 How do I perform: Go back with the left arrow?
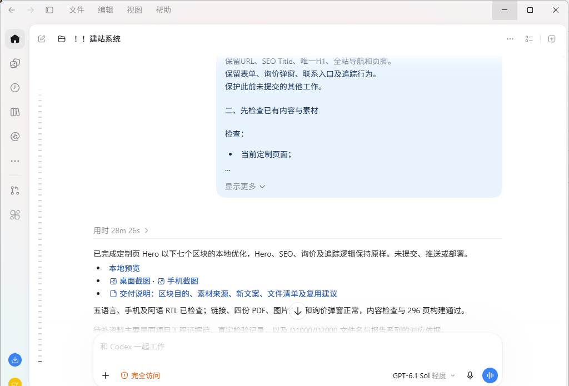pos(12,10)
